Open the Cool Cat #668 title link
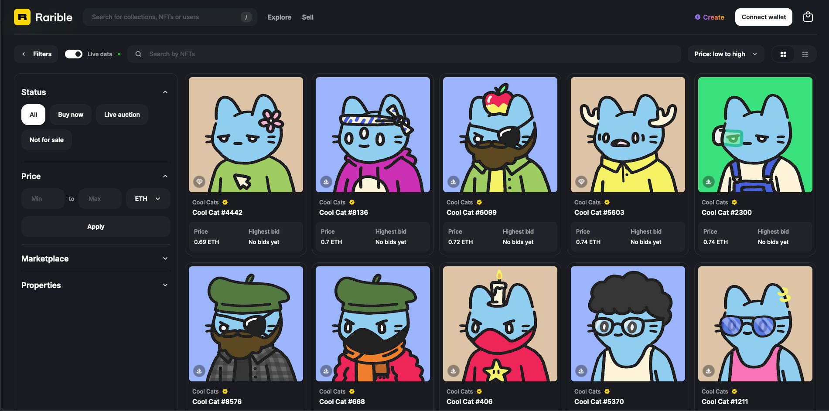This screenshot has width=829, height=411. point(342,401)
